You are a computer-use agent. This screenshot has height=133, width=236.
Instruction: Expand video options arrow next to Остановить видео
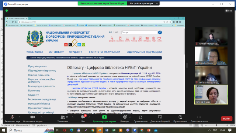tap(42, 117)
